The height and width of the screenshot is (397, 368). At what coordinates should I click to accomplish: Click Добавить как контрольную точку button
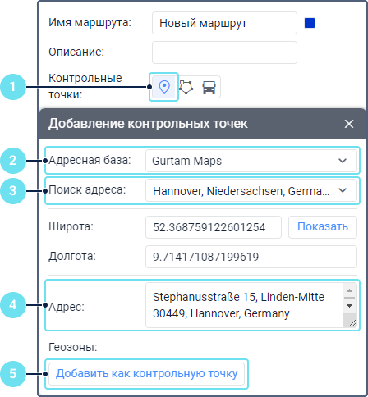coord(146,374)
